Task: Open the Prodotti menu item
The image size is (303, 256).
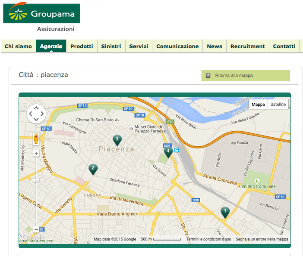Action: pos(82,46)
